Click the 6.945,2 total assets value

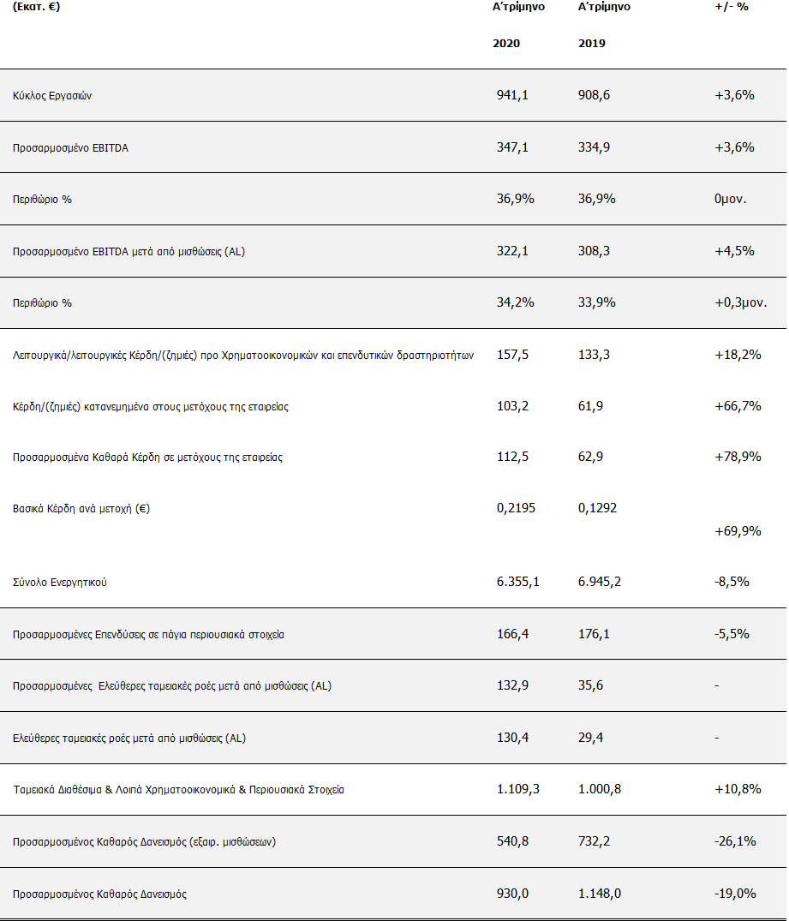click(600, 582)
